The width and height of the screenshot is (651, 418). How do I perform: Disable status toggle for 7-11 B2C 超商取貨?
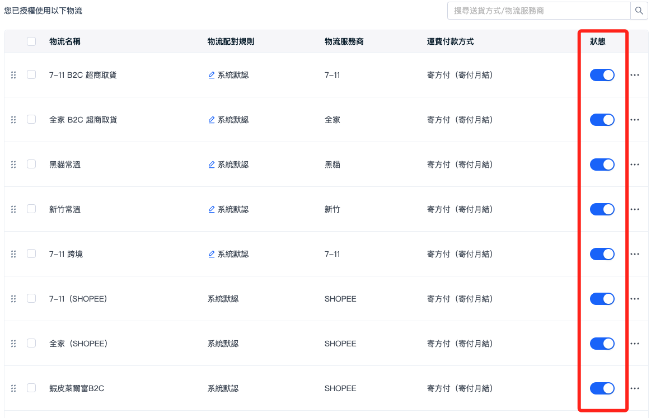tap(602, 75)
